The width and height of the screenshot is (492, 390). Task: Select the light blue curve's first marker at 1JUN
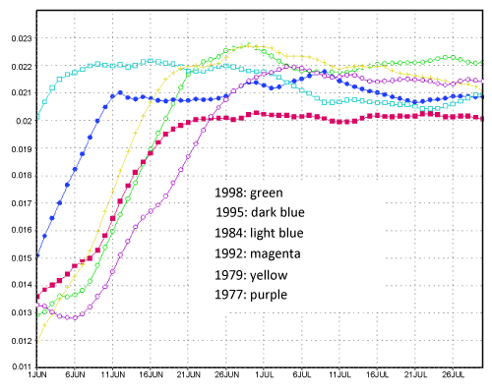pyautogui.click(x=37, y=117)
